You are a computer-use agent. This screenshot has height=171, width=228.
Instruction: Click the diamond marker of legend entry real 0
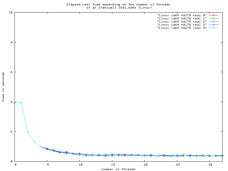[x=213, y=15]
